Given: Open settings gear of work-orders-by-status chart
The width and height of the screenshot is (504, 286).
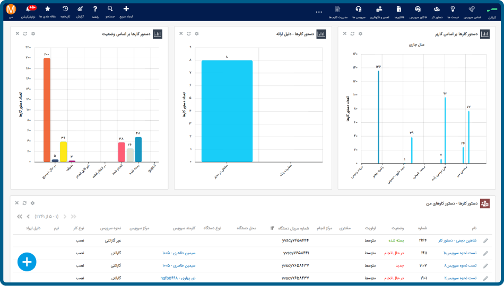Looking at the screenshot, I should point(33,34).
